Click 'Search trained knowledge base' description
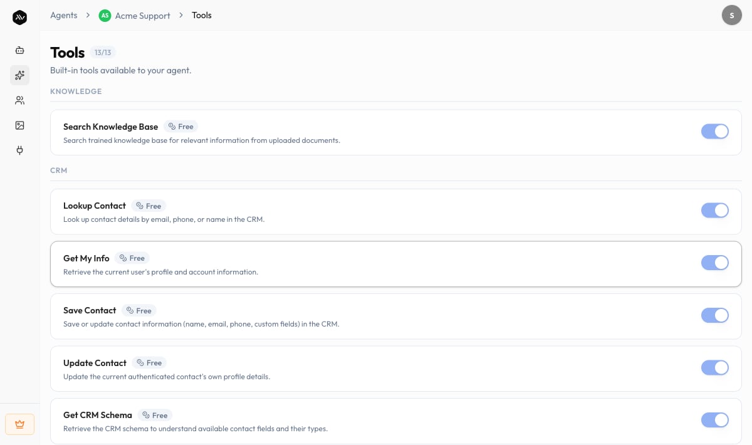Viewport: 752px width, 445px height. point(202,140)
